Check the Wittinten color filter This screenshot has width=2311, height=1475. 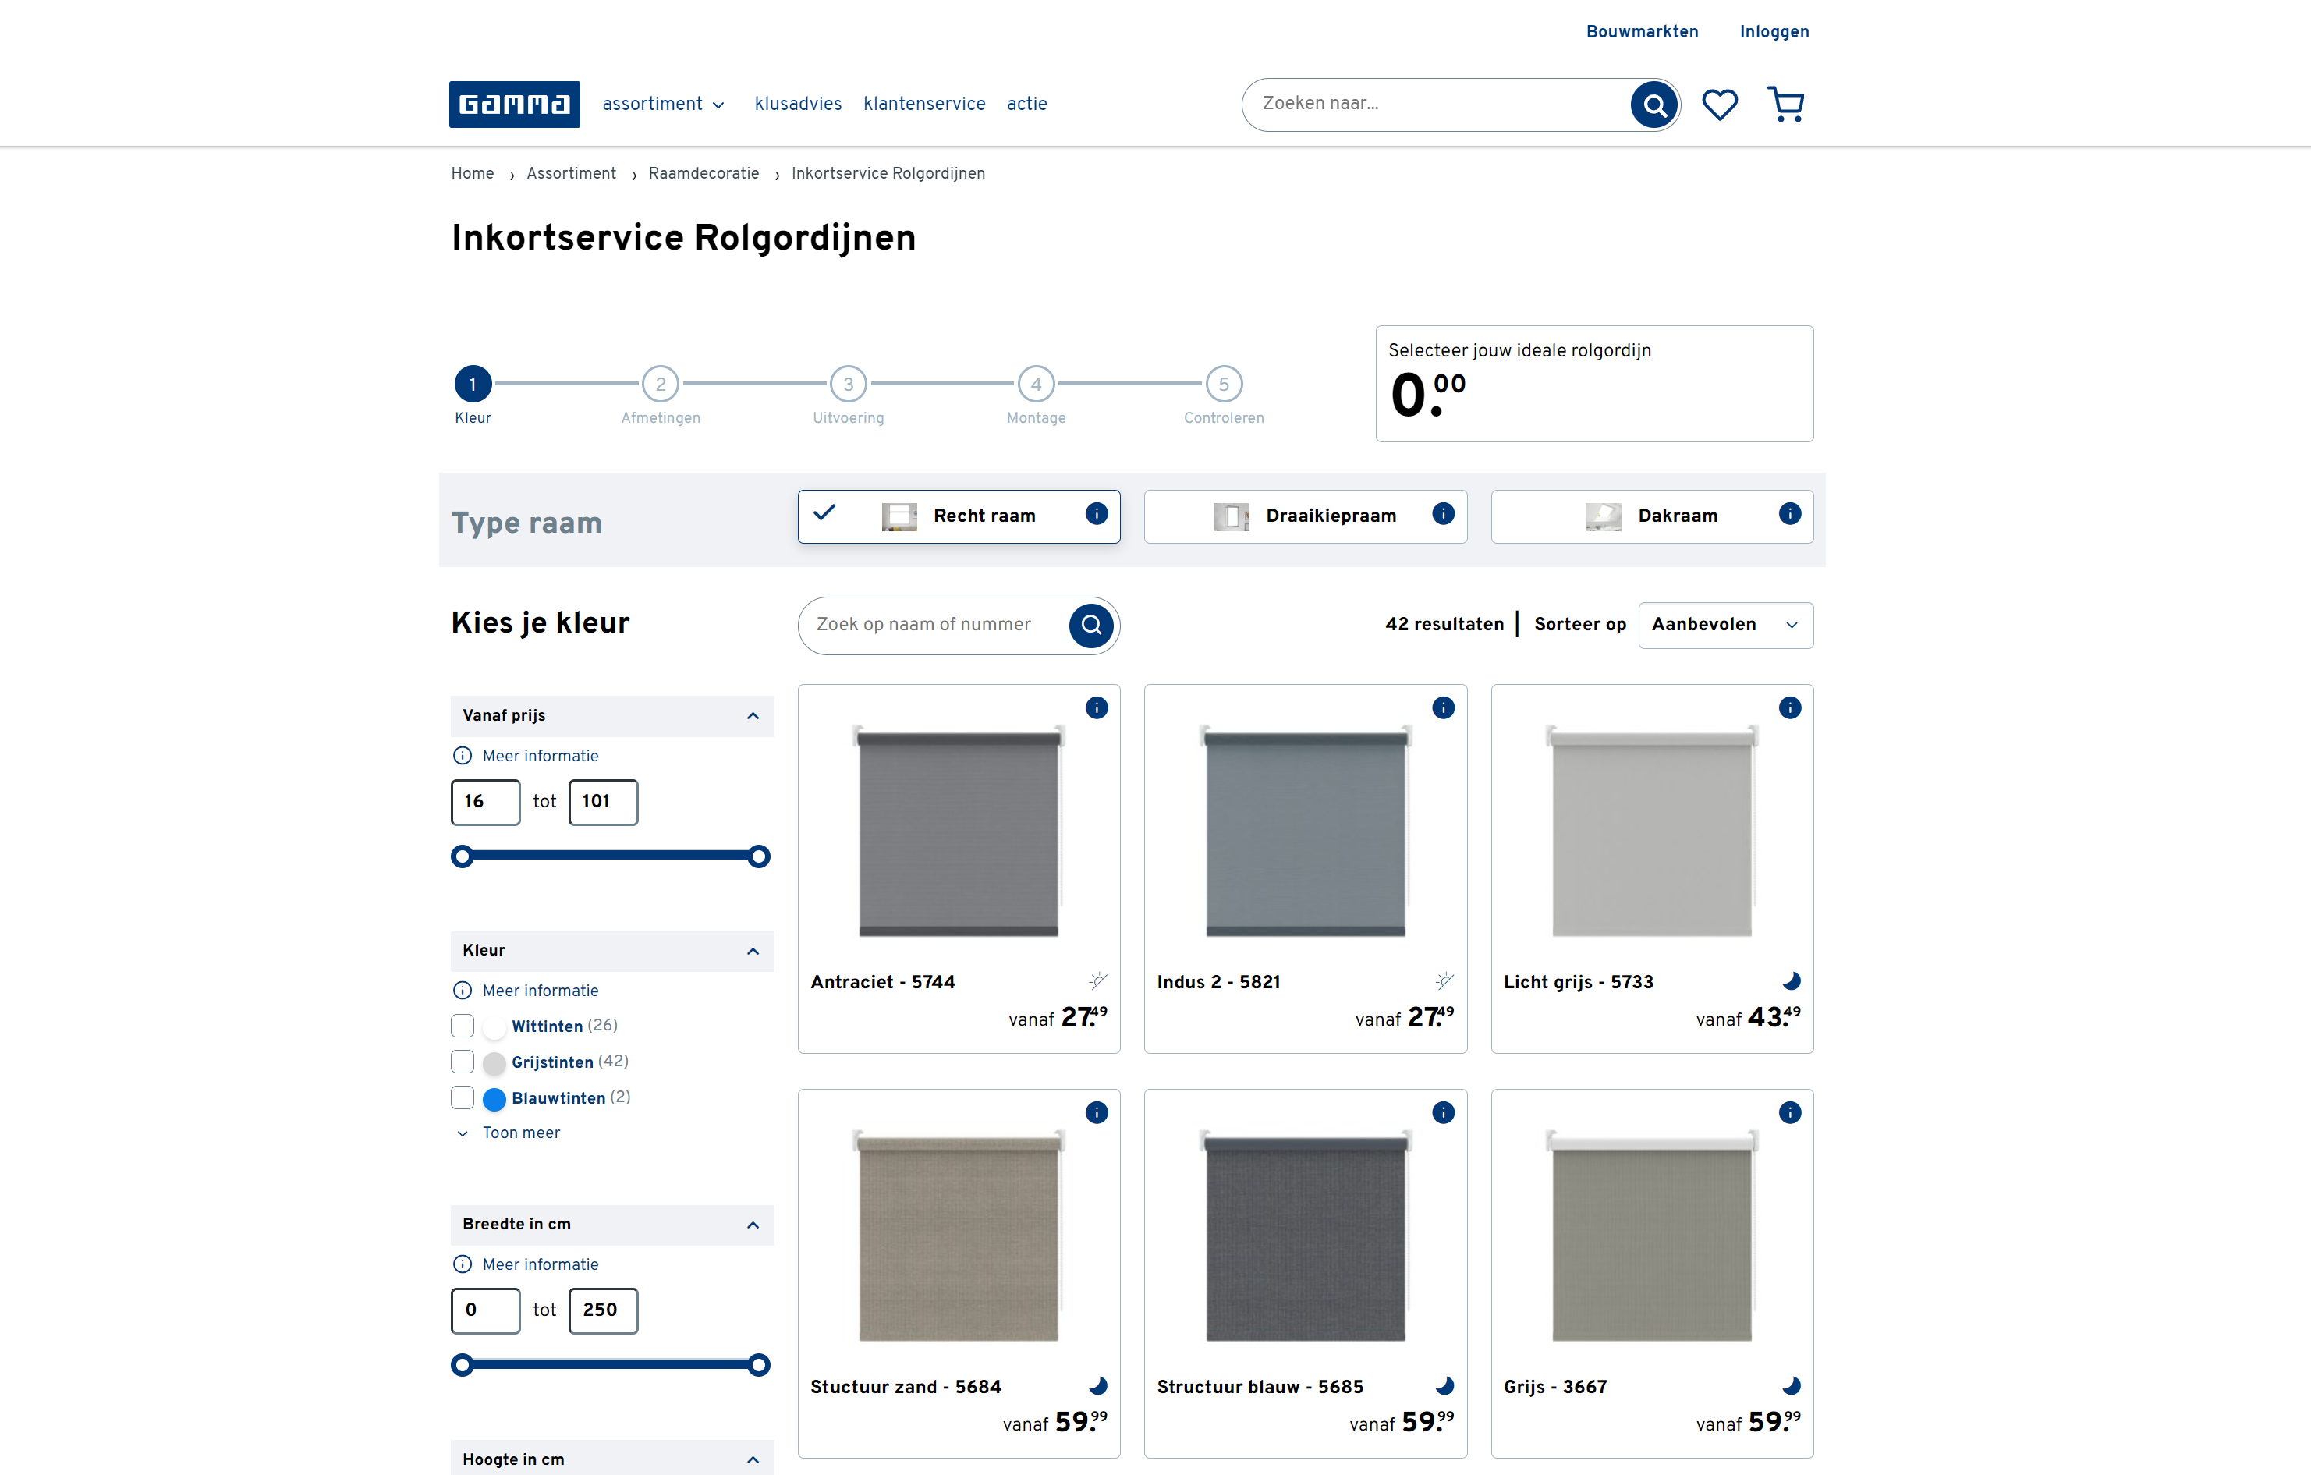[463, 1026]
